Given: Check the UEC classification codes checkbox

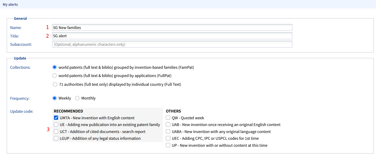Looking at the screenshot, I should click(x=168, y=138).
